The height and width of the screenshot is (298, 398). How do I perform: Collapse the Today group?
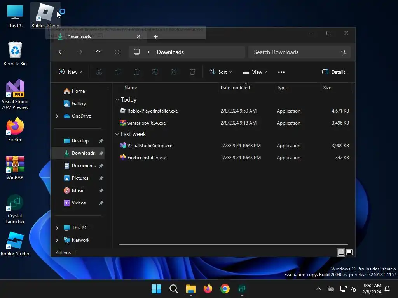pyautogui.click(x=117, y=100)
